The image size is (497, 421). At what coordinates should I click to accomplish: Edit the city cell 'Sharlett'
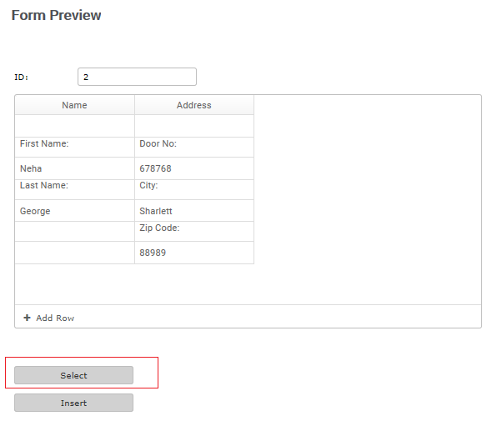pyautogui.click(x=194, y=211)
